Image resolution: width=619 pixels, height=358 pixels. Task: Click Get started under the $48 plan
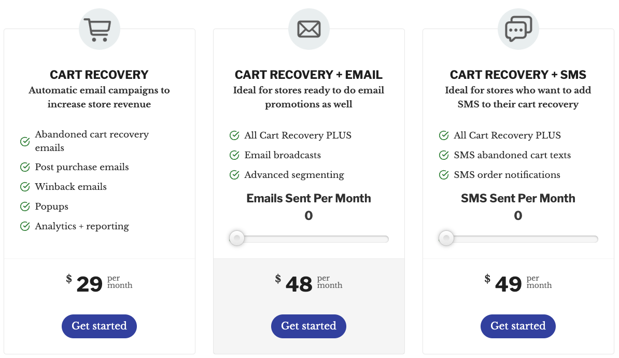tap(308, 326)
